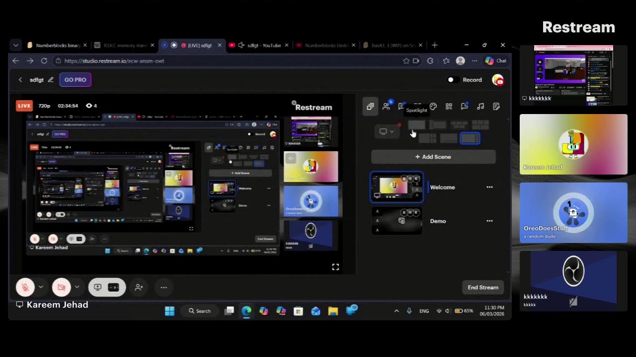
Task: Unmute the microphone
Action: (25, 287)
